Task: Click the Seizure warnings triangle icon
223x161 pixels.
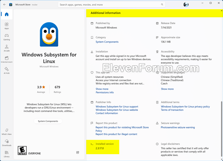Action: pyautogui.click(x=157, y=123)
